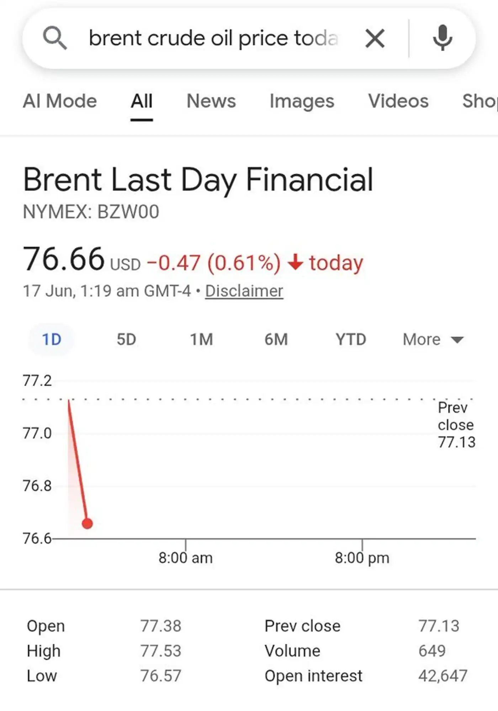498x711 pixels.
Task: Select the 5D chart range
Action: point(126,339)
